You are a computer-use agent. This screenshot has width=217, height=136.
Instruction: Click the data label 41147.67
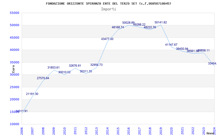click(171, 45)
